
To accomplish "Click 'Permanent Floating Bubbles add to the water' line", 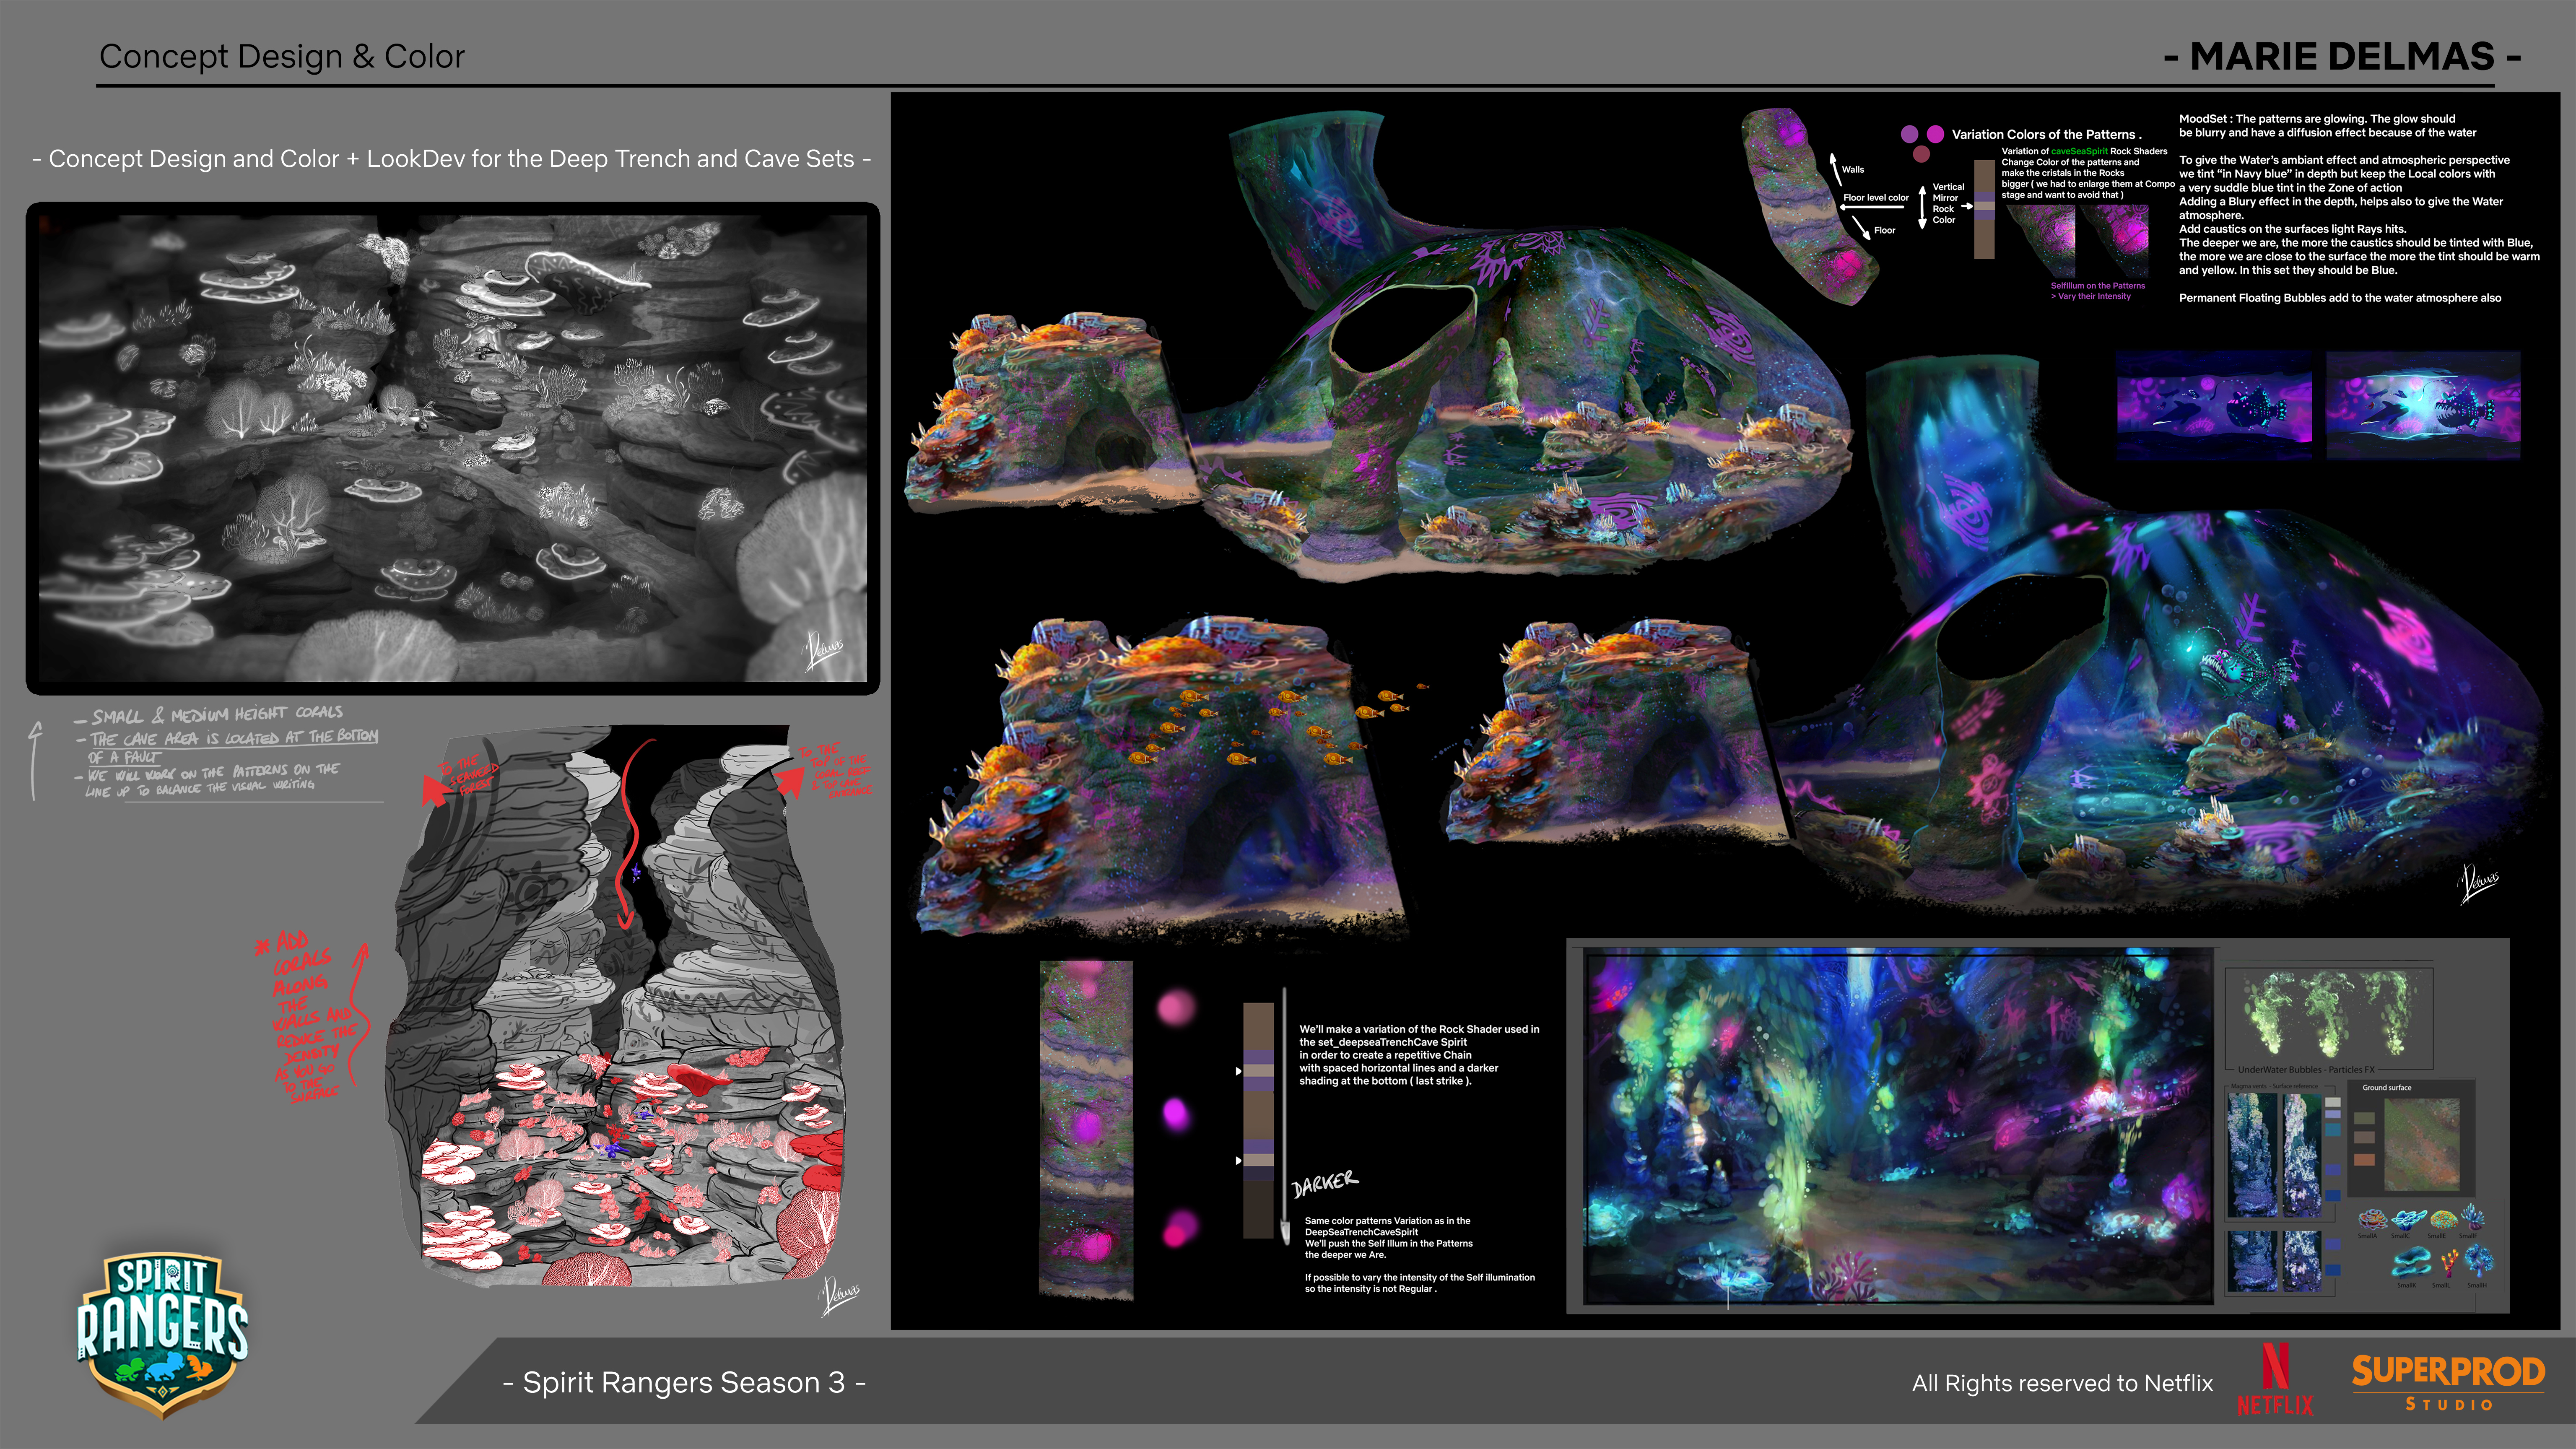I will click(x=2340, y=298).
